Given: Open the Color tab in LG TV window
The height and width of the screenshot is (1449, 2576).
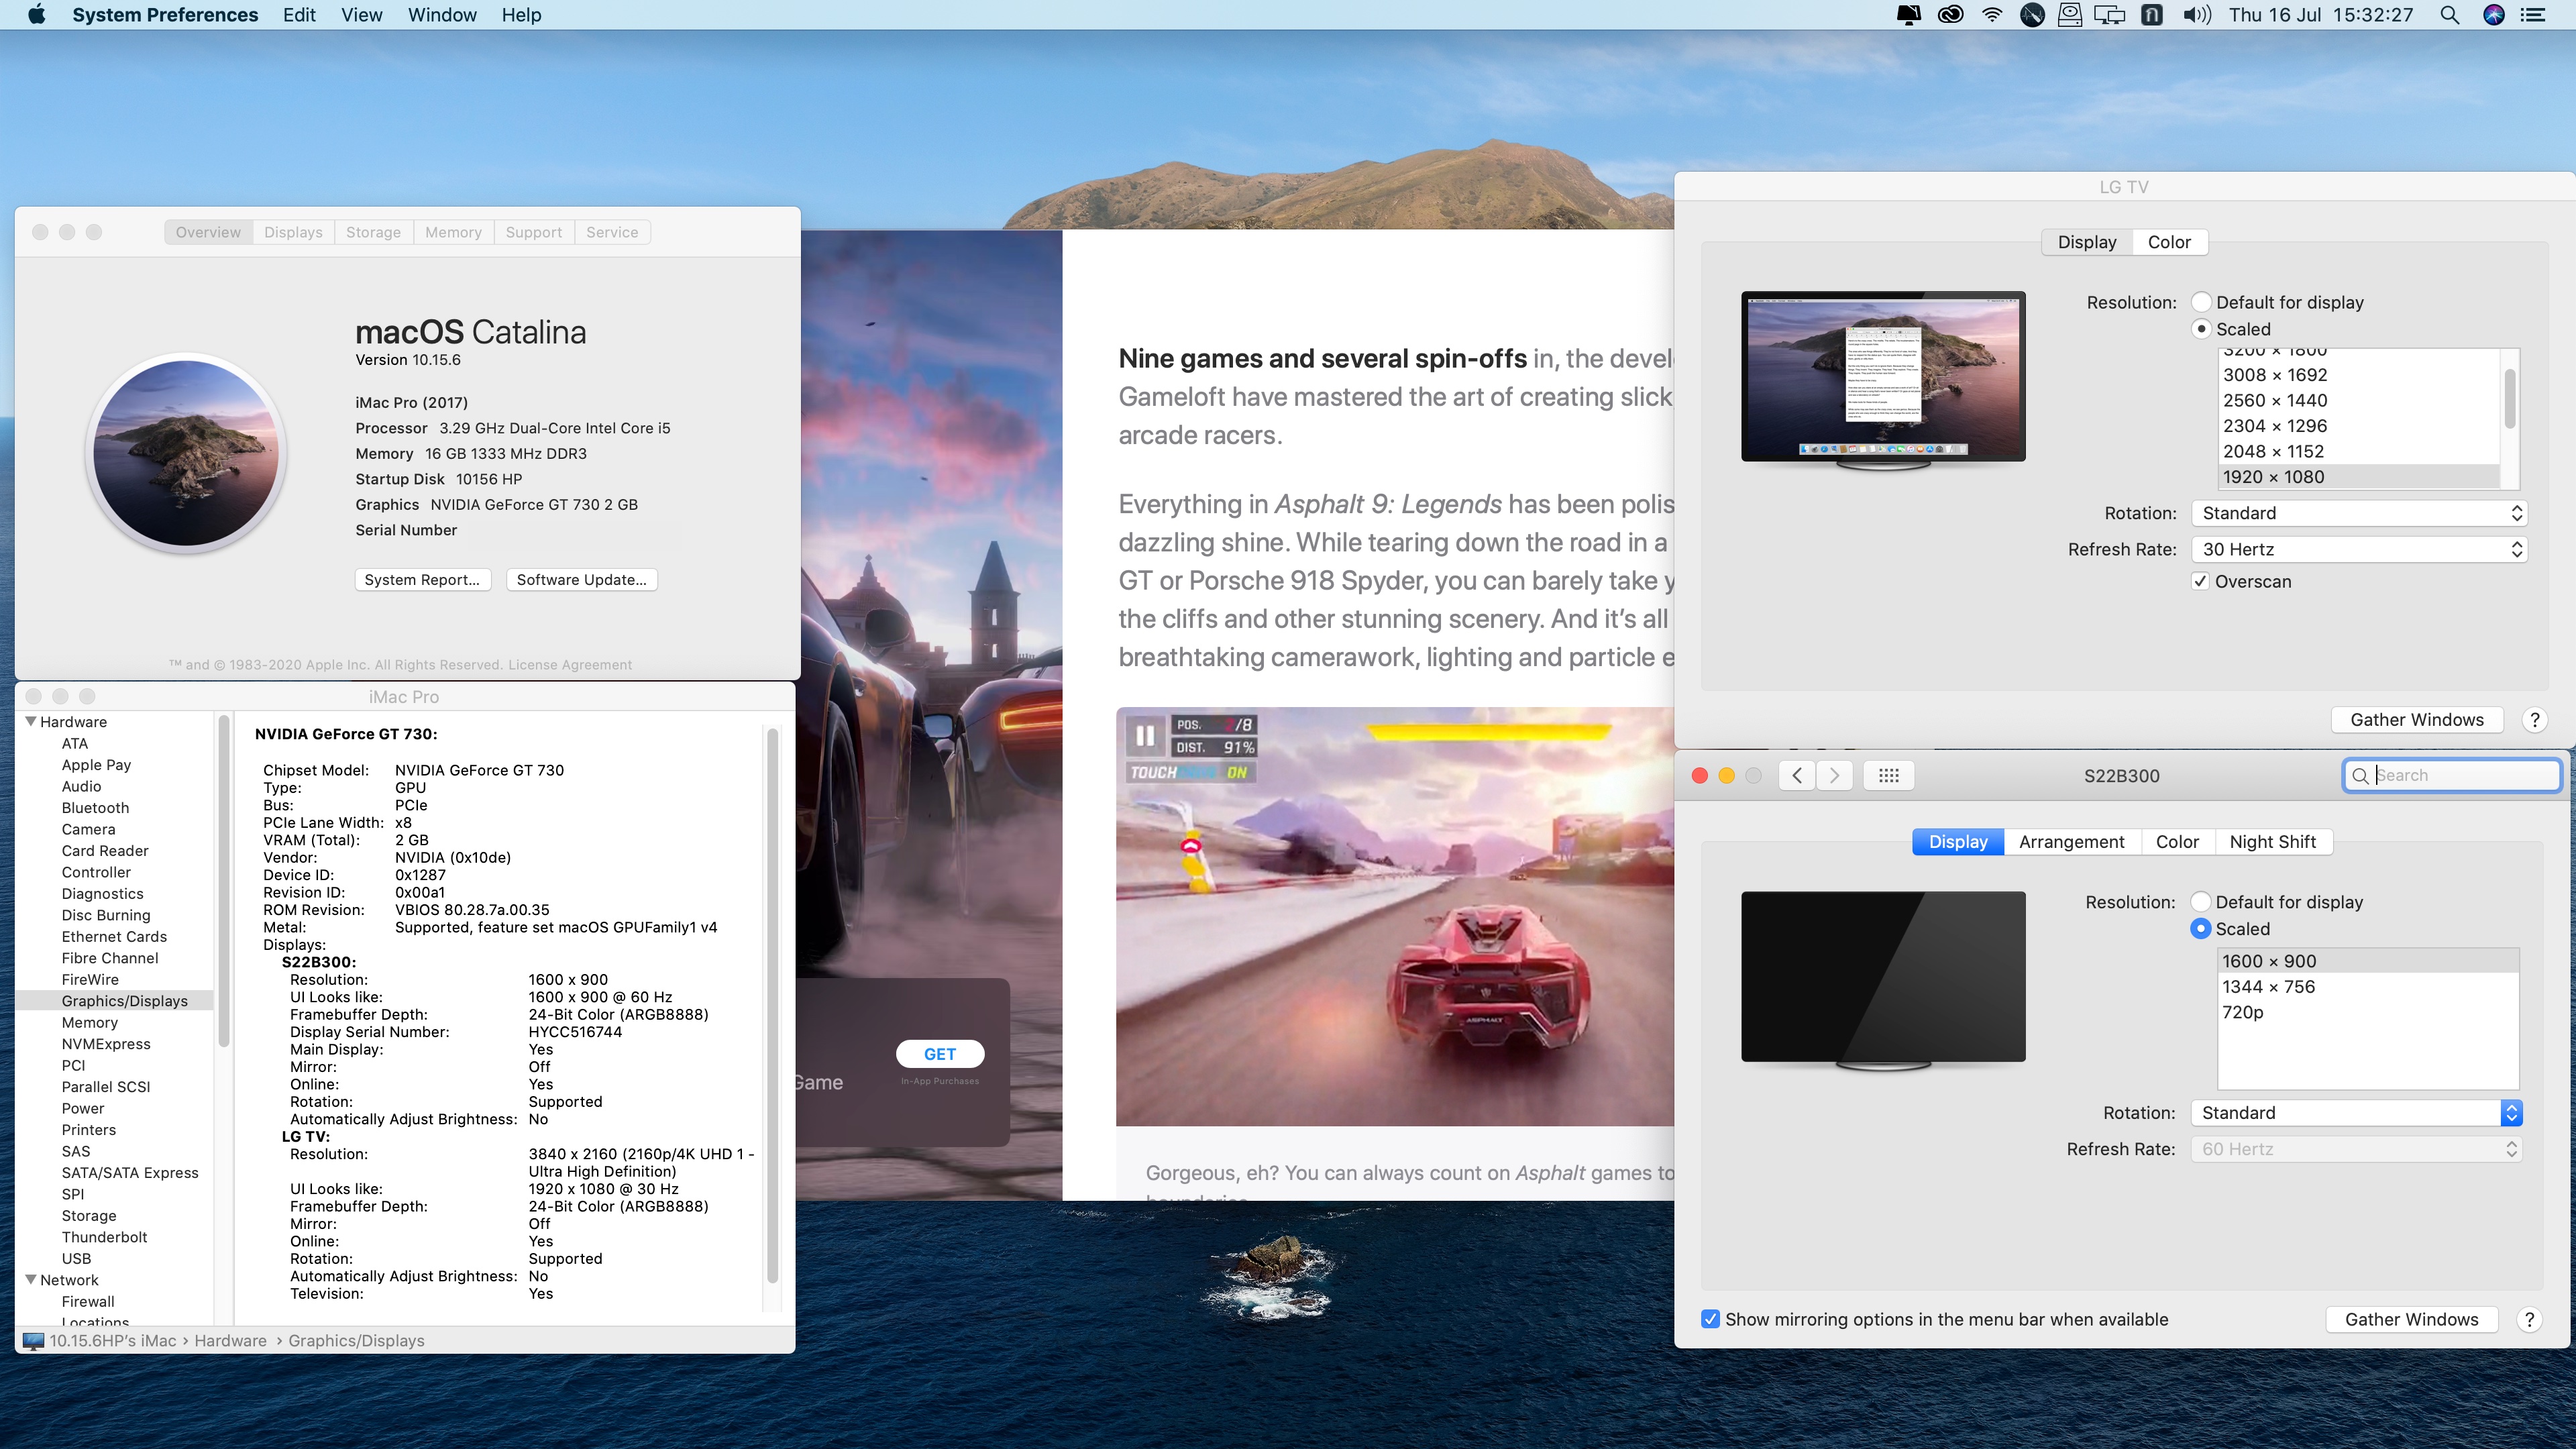Looking at the screenshot, I should coord(2169,242).
